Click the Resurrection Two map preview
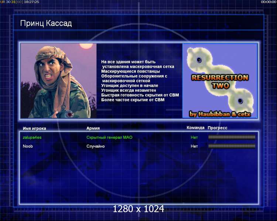Image resolution: width=277 pixels, height=221 pixels. (x=220, y=81)
